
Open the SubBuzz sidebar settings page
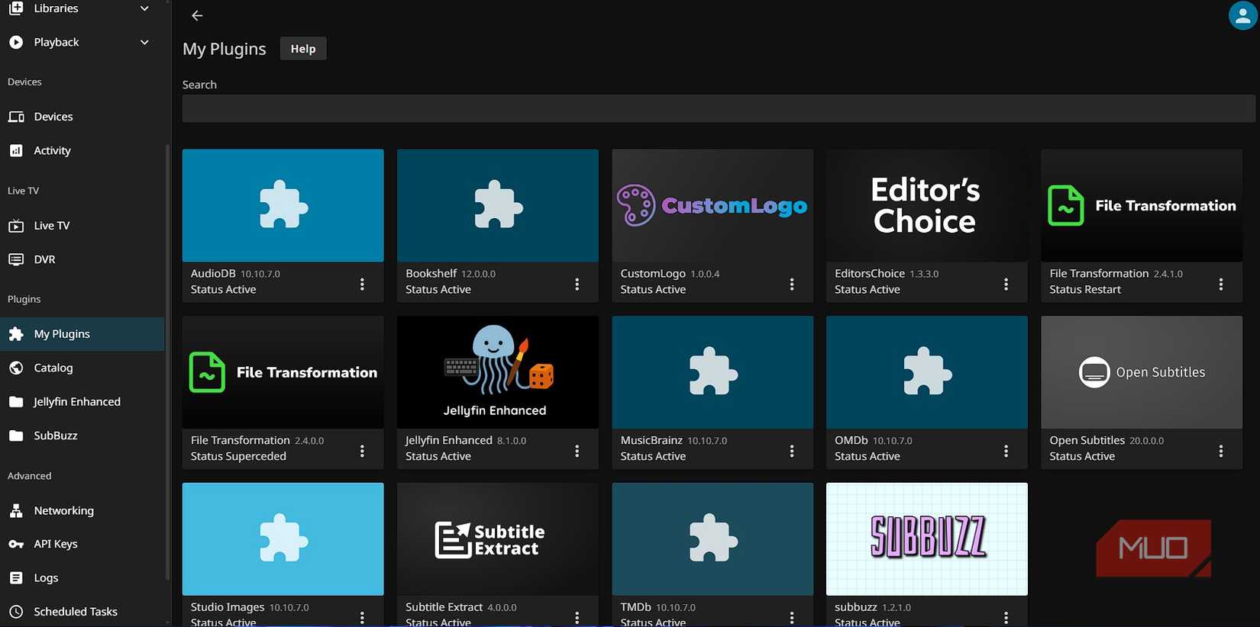(82, 436)
